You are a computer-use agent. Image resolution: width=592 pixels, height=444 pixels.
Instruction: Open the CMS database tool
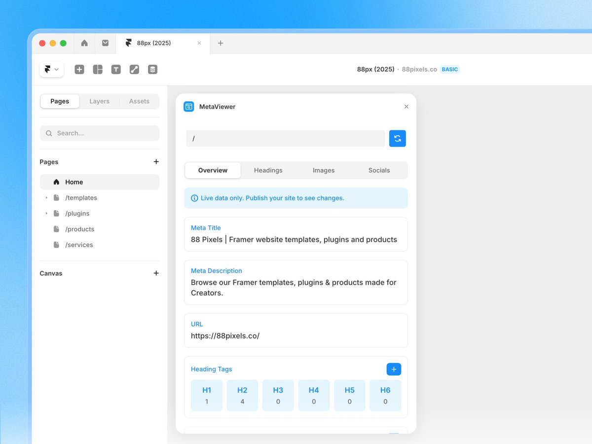click(x=153, y=70)
